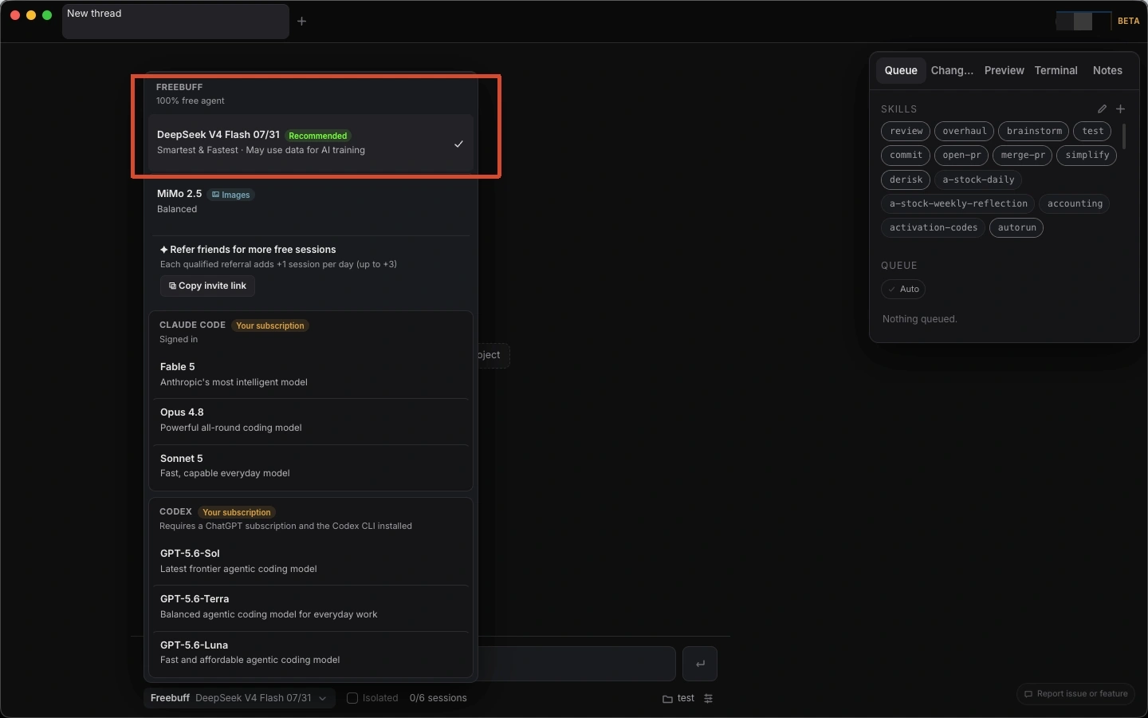Image resolution: width=1148 pixels, height=718 pixels.
Task: Add a new thread tab with plus icon
Action: tap(301, 22)
